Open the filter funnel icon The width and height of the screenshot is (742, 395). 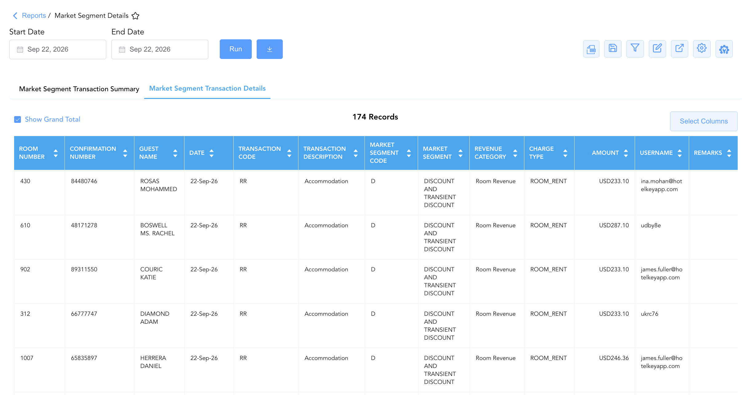click(635, 49)
